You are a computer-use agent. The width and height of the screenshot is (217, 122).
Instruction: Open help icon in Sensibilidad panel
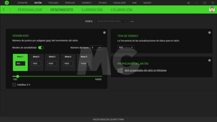click(104, 33)
